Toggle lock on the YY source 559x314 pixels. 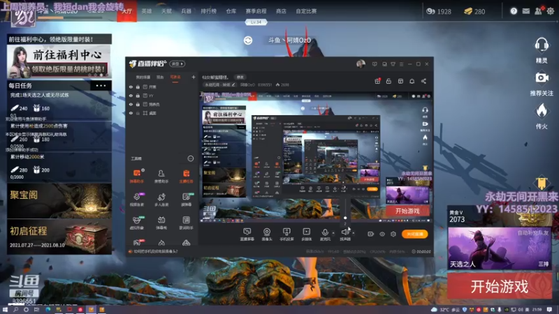138,96
